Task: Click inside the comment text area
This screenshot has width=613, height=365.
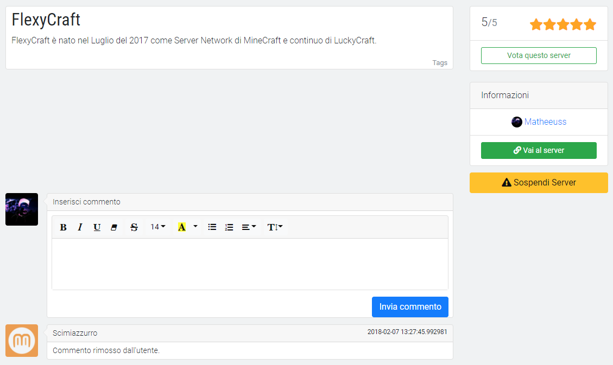Action: tap(250, 264)
